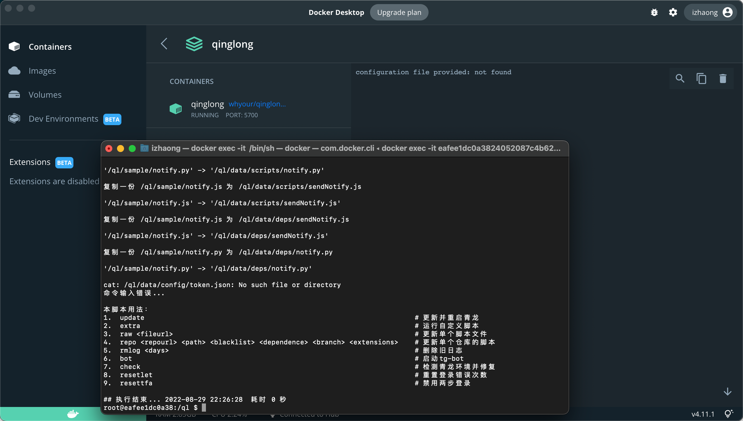Go back using the left chevron
This screenshot has height=421, width=743.
164,44
